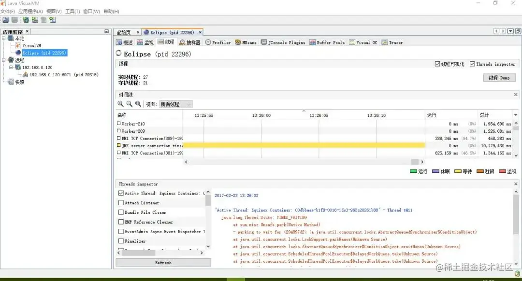Open the 应用程序(A) menu
Screen dimensions: 522x281
(x=30, y=11)
